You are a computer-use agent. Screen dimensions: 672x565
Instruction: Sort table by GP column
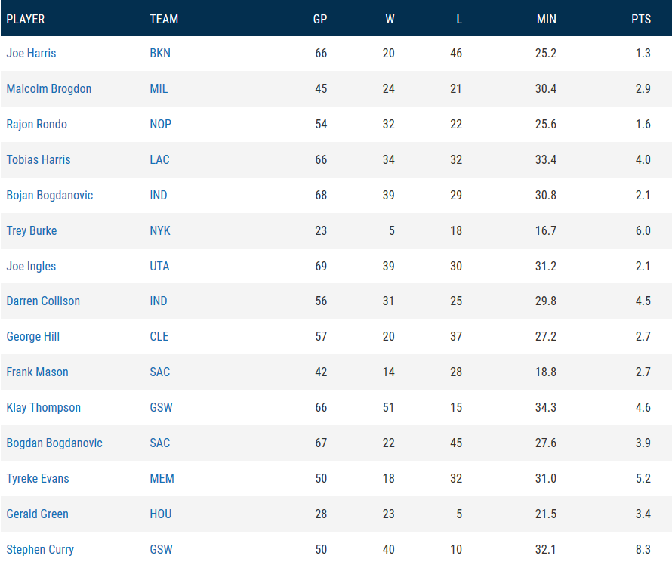click(x=320, y=19)
